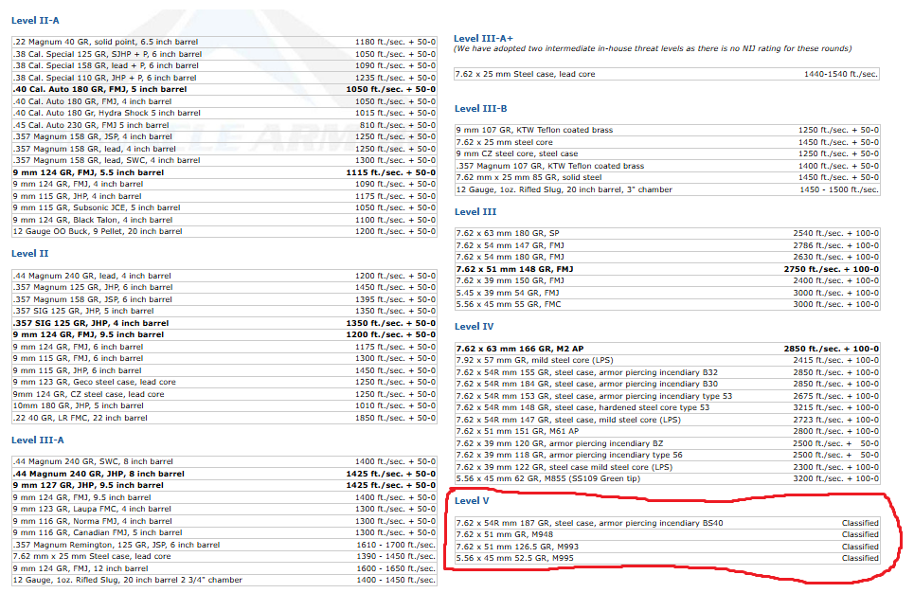Click the 7.62 x 25 mm Steel case, lead core 1440-1540 row

pyautogui.click(x=667, y=74)
